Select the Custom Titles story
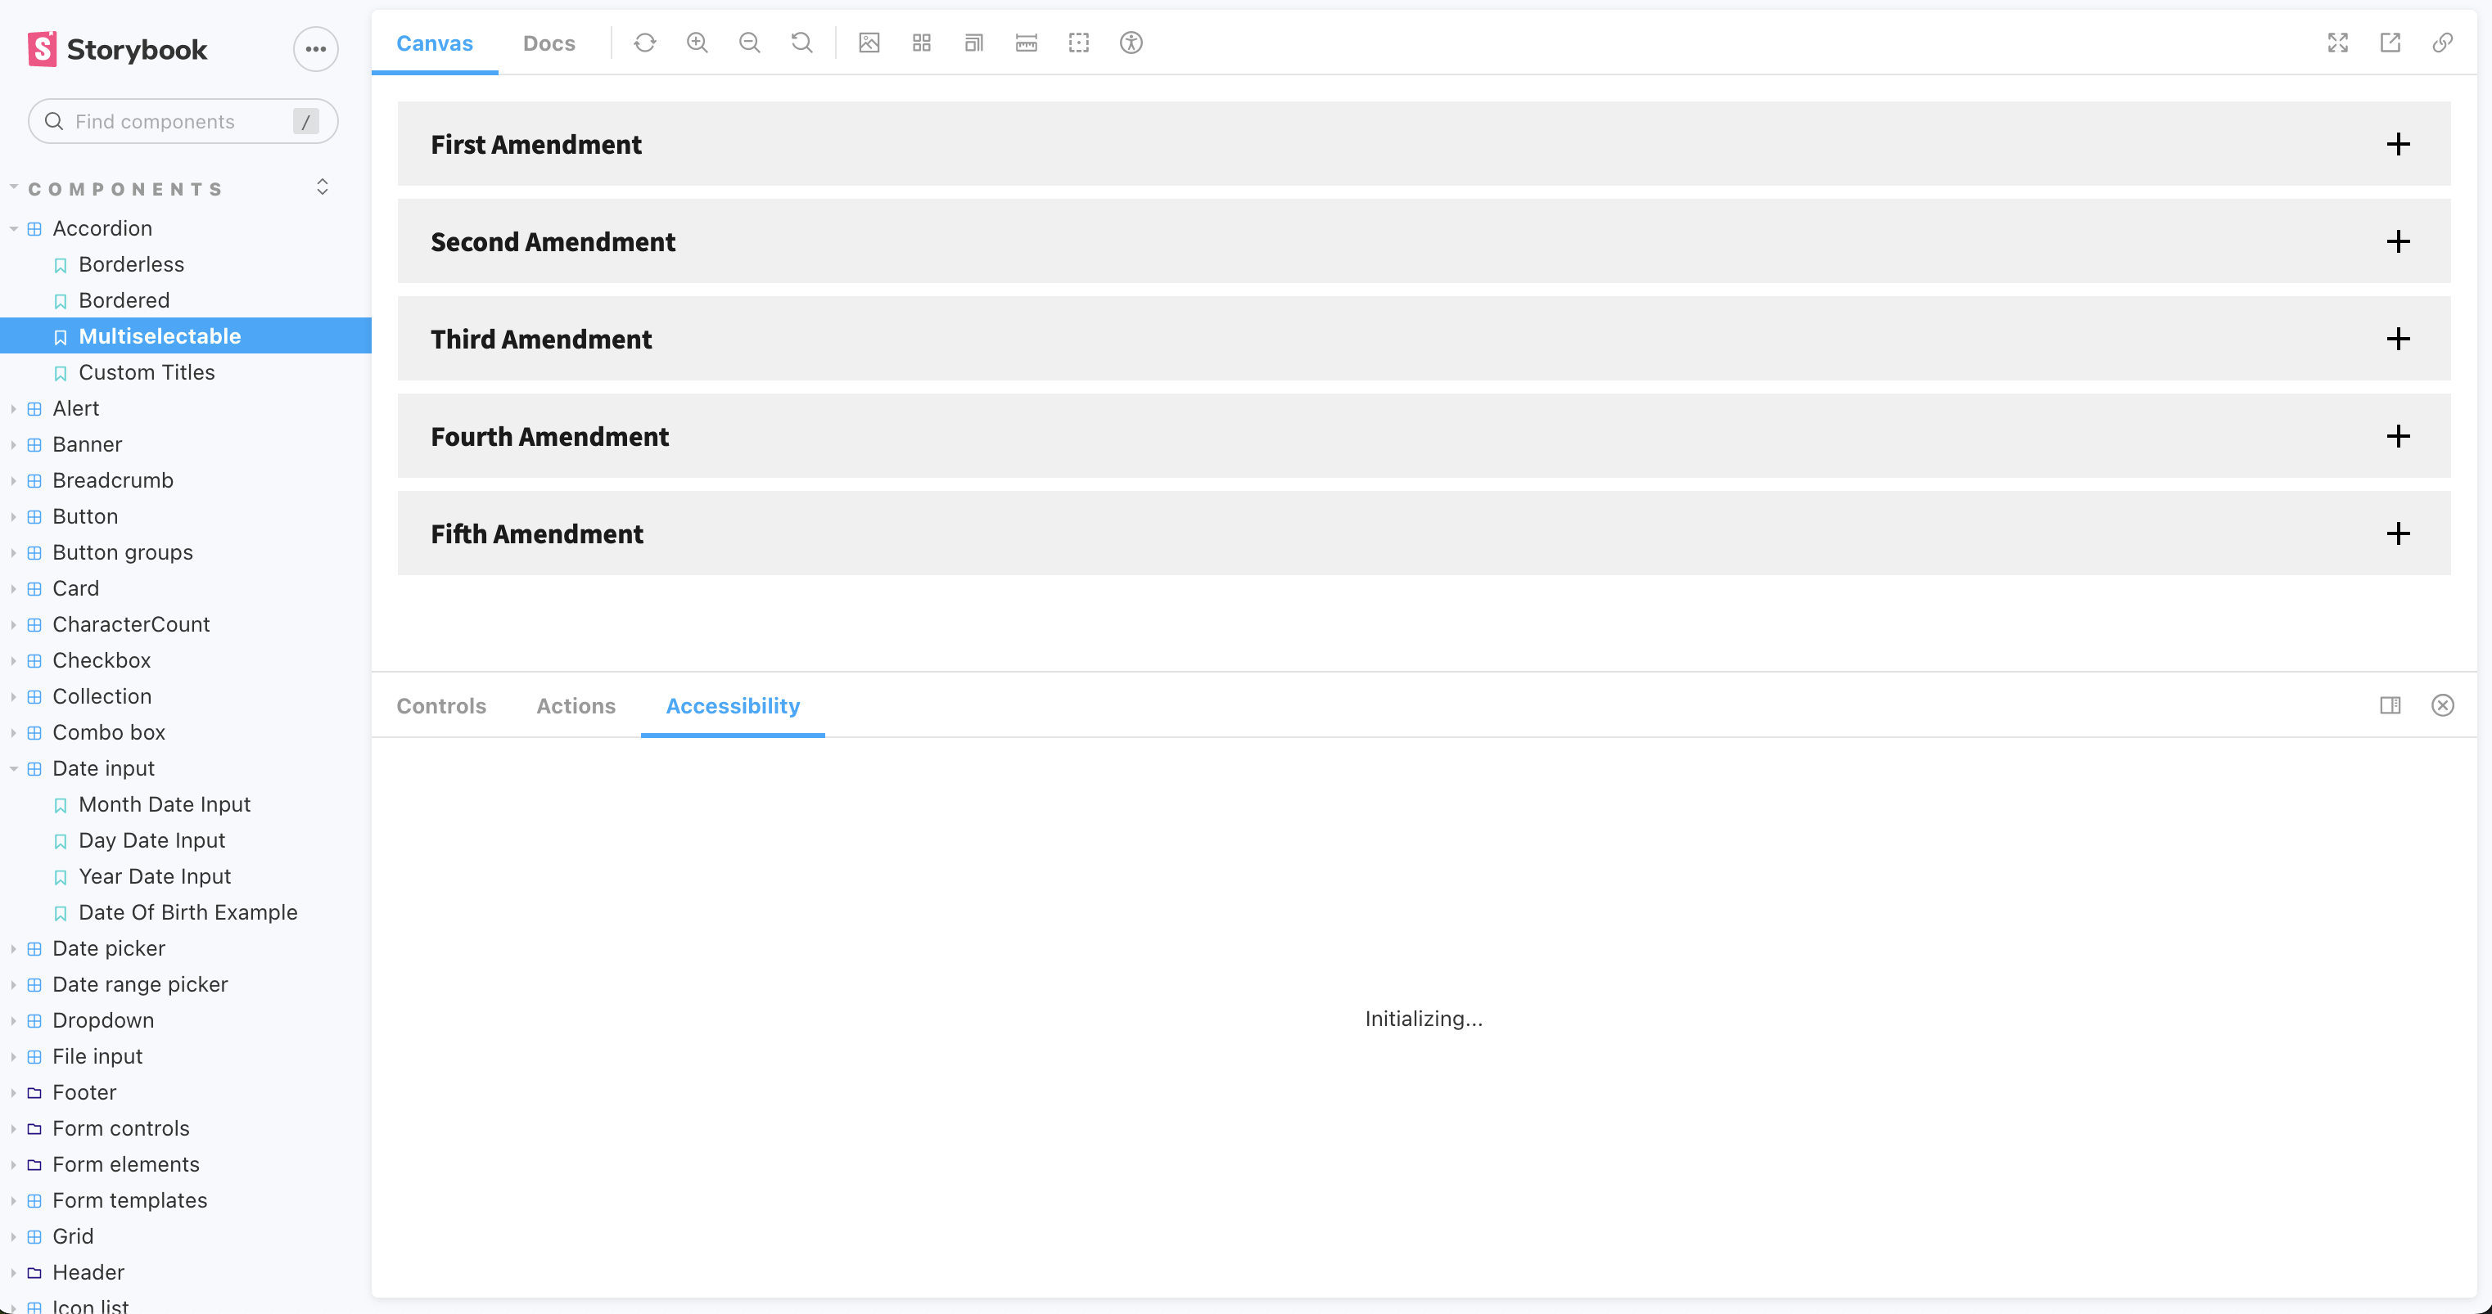This screenshot has height=1314, width=2492. [x=147, y=372]
